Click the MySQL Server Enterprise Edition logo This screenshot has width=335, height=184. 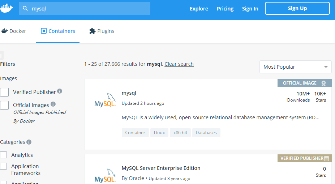(105, 176)
